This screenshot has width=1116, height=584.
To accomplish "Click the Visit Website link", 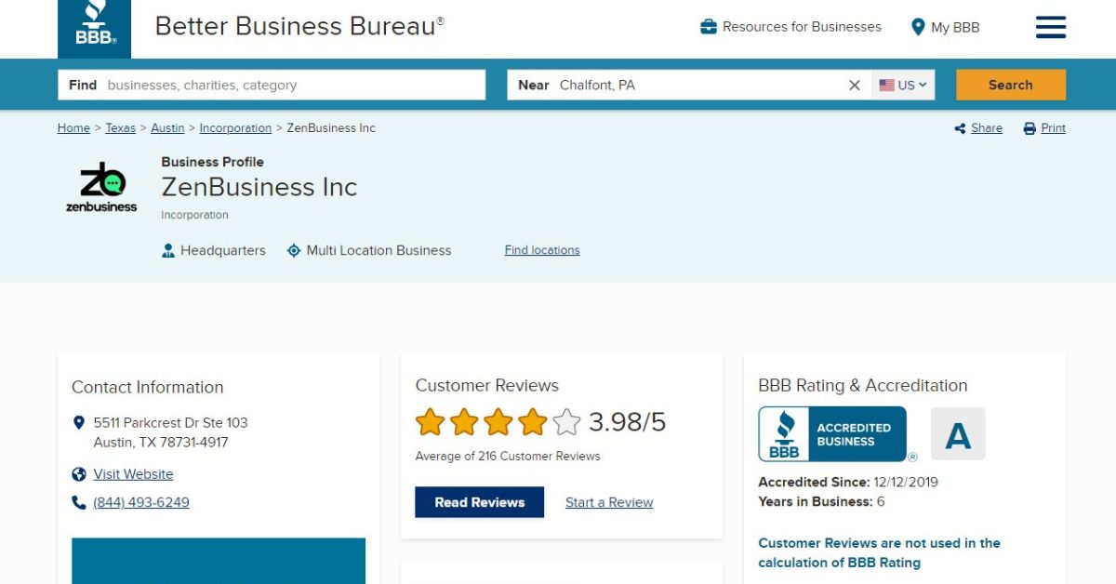I will coord(133,474).
